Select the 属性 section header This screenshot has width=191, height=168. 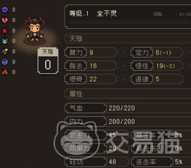pyautogui.click(x=128, y=94)
